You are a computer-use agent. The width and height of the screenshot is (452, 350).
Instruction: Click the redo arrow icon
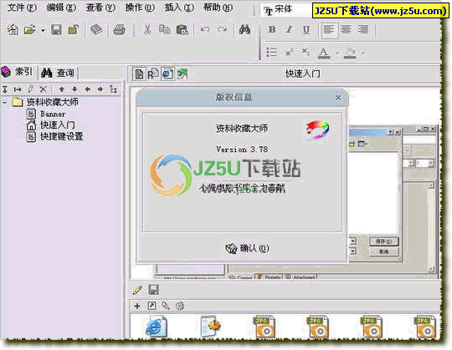223,29
